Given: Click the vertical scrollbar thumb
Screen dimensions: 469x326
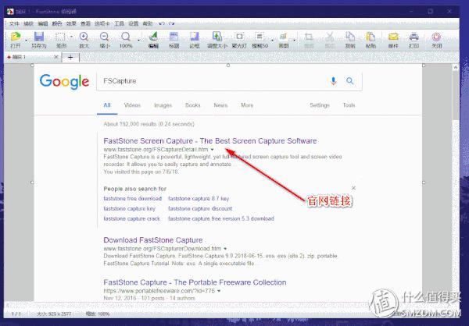Looking at the screenshot, I should pyautogui.click(x=456, y=95).
